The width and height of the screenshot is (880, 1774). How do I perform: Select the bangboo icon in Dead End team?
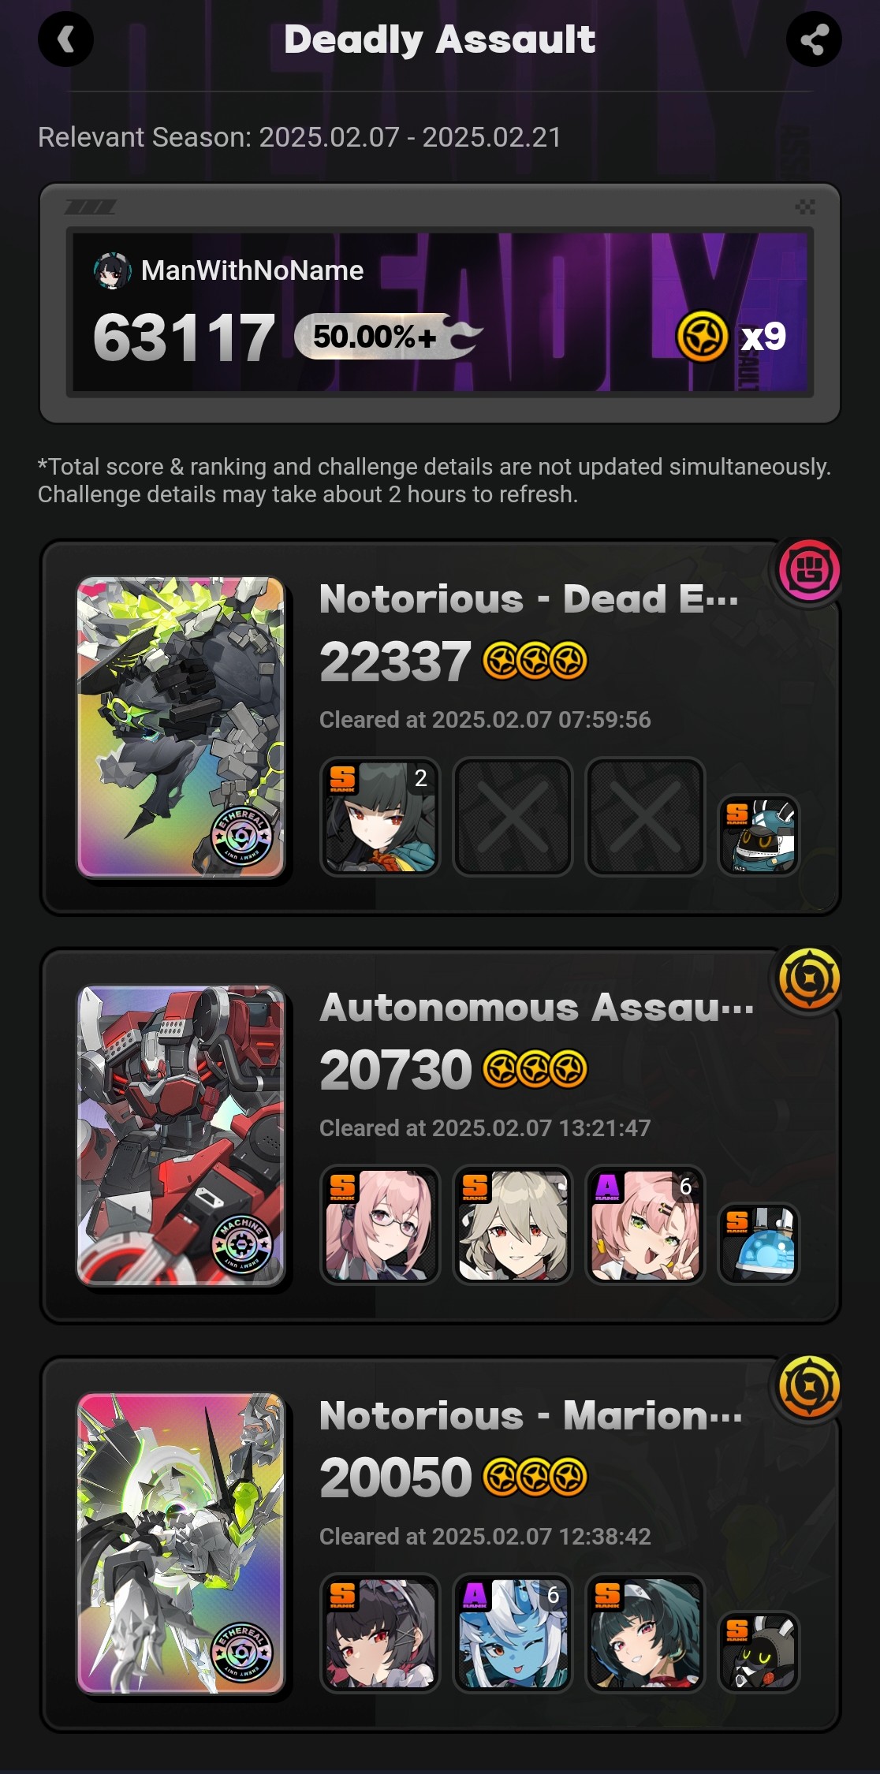[x=759, y=835]
